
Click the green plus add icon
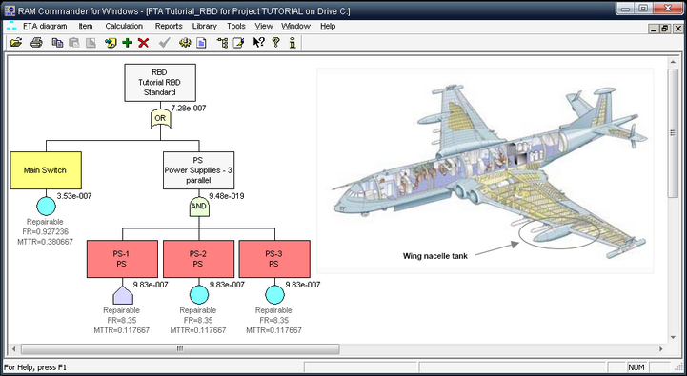click(127, 43)
